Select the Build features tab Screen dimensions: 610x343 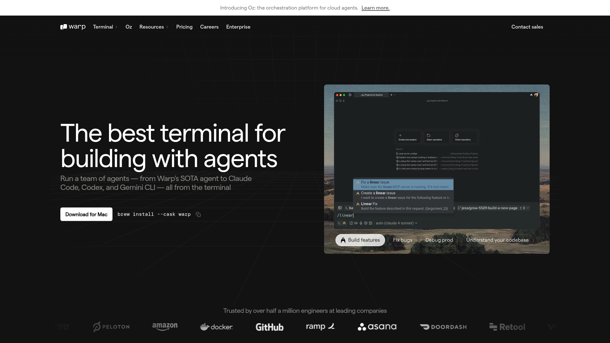360,240
